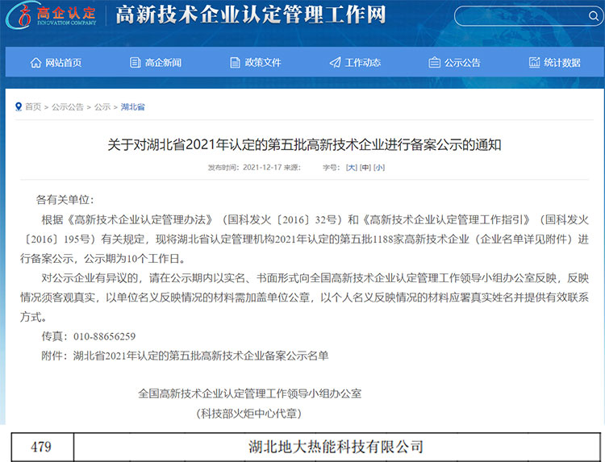Viewport: 605px width, 462px height.
Task: Set font size to 小 (small)
Action: pyautogui.click(x=379, y=168)
